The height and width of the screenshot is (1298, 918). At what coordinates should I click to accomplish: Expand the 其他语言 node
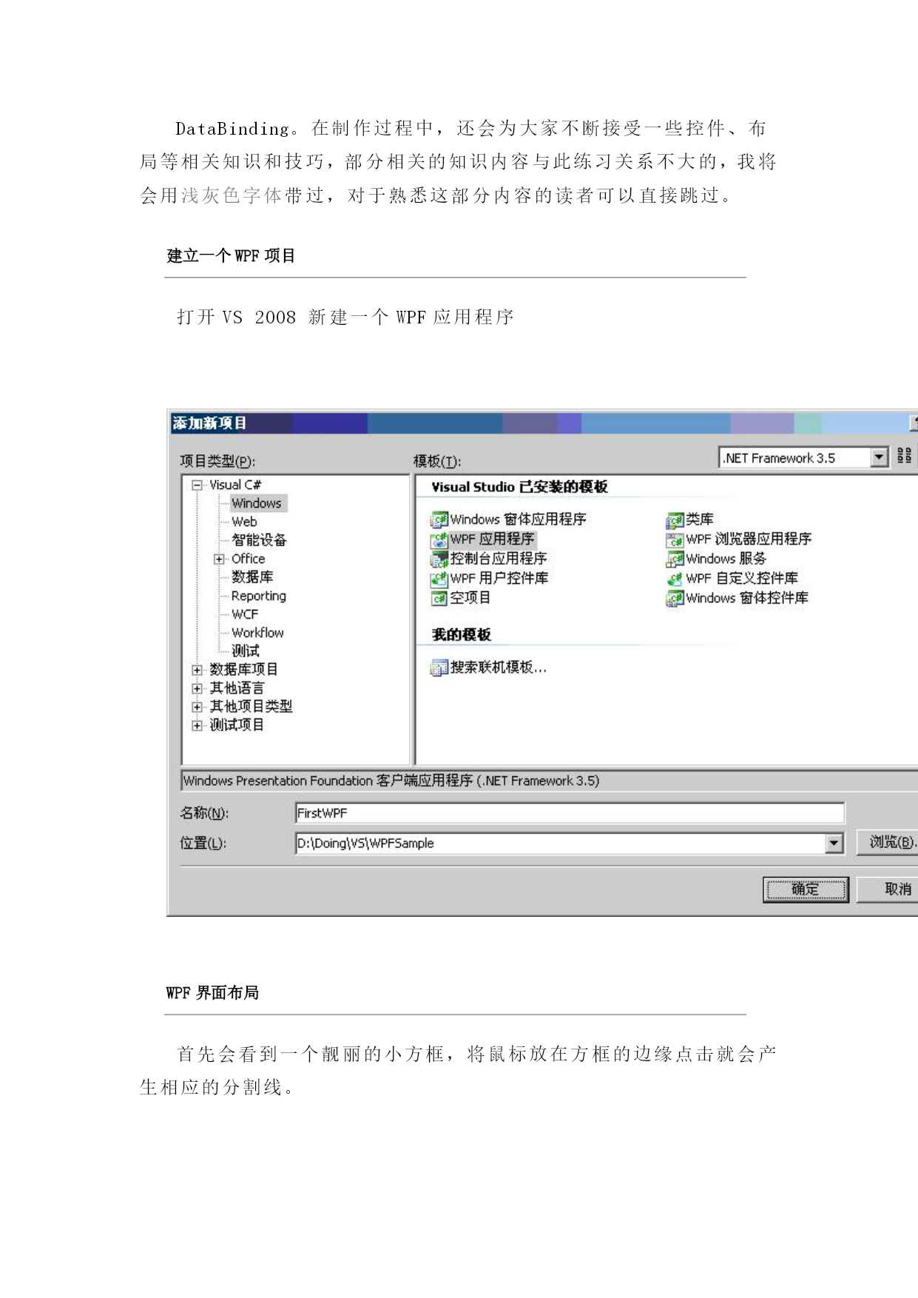(x=198, y=689)
